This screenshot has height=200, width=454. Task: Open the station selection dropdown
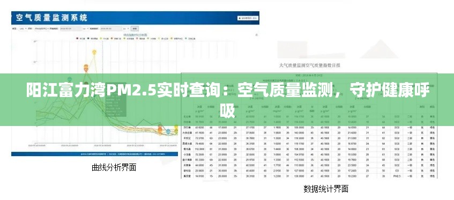click(42, 28)
